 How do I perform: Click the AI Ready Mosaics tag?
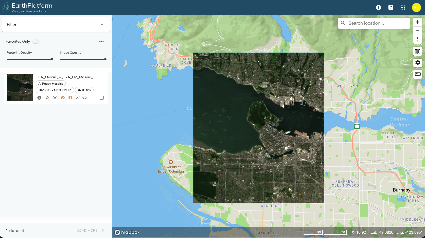click(51, 84)
